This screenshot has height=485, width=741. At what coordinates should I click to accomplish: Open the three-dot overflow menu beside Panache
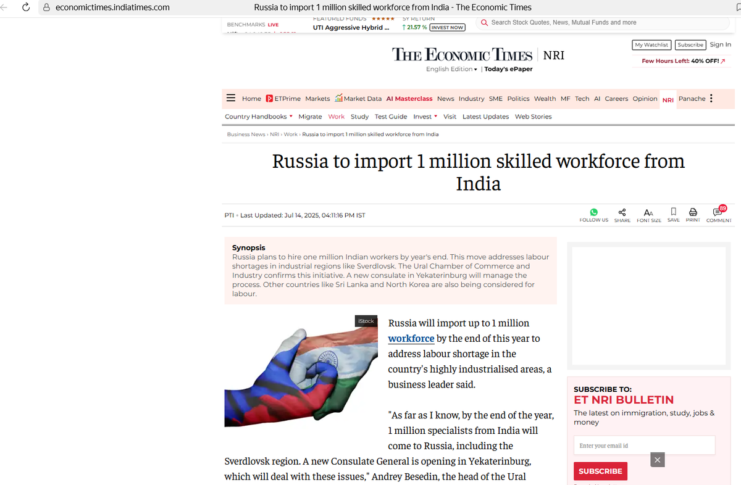pyautogui.click(x=711, y=98)
